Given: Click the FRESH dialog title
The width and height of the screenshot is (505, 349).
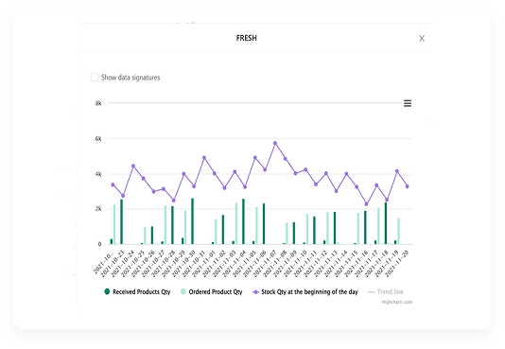Looking at the screenshot, I should coord(247,38).
